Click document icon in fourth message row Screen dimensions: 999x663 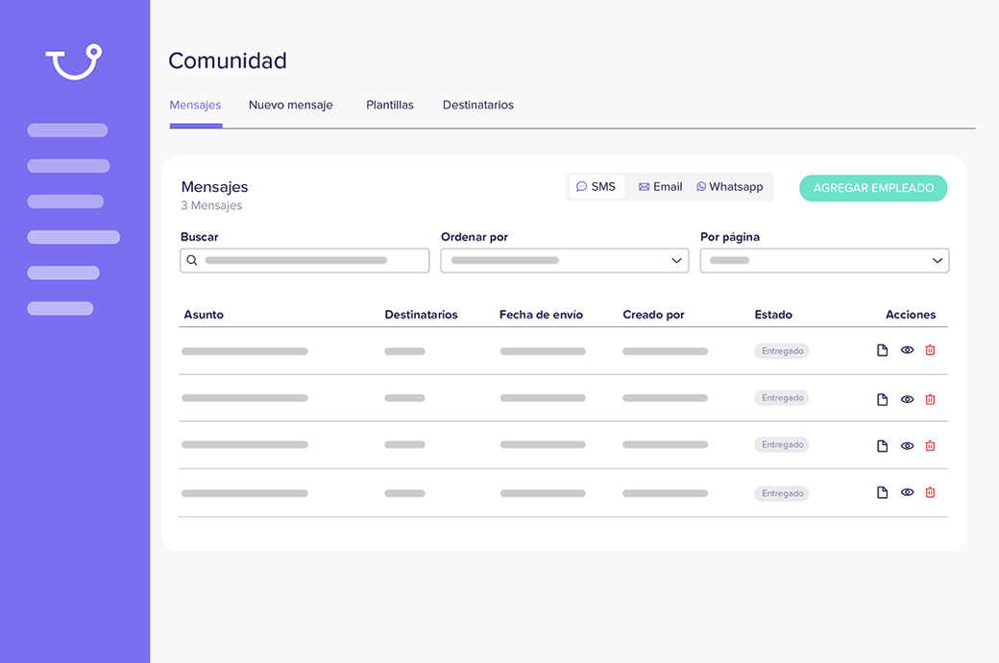coord(882,492)
